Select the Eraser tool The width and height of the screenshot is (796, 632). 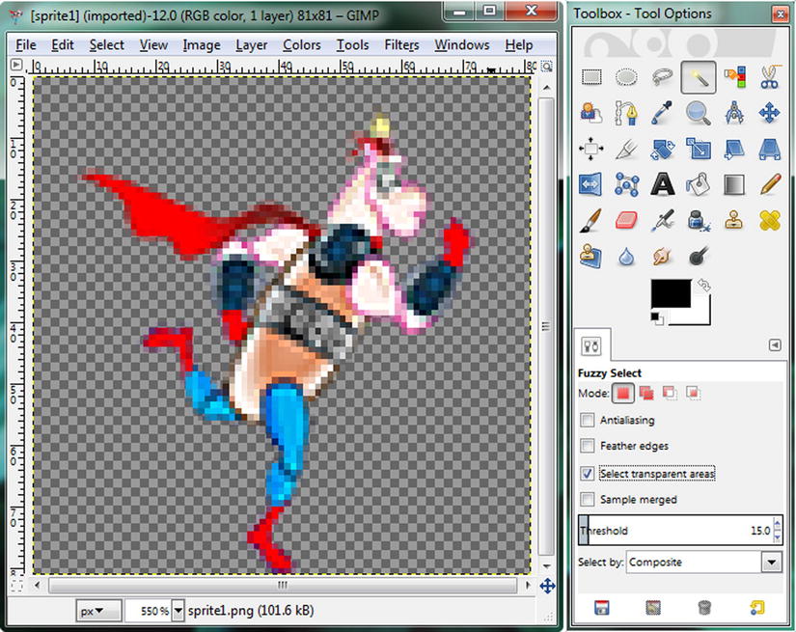pos(626,220)
